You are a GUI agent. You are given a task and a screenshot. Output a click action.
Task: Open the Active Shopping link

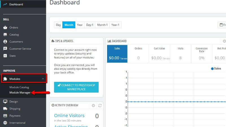[71, 126]
